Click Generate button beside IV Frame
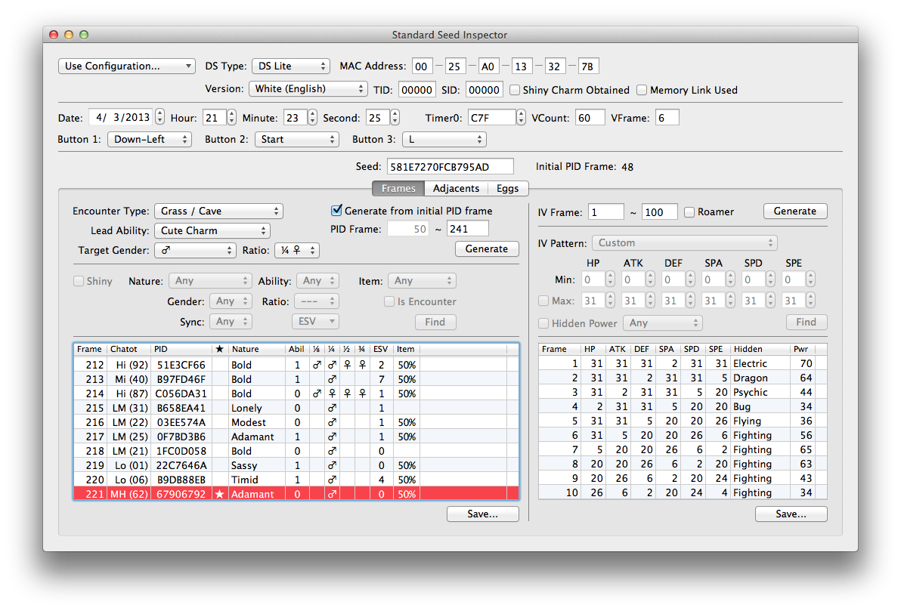 (x=794, y=211)
